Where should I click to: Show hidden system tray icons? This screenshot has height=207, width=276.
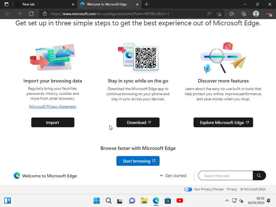227,201
